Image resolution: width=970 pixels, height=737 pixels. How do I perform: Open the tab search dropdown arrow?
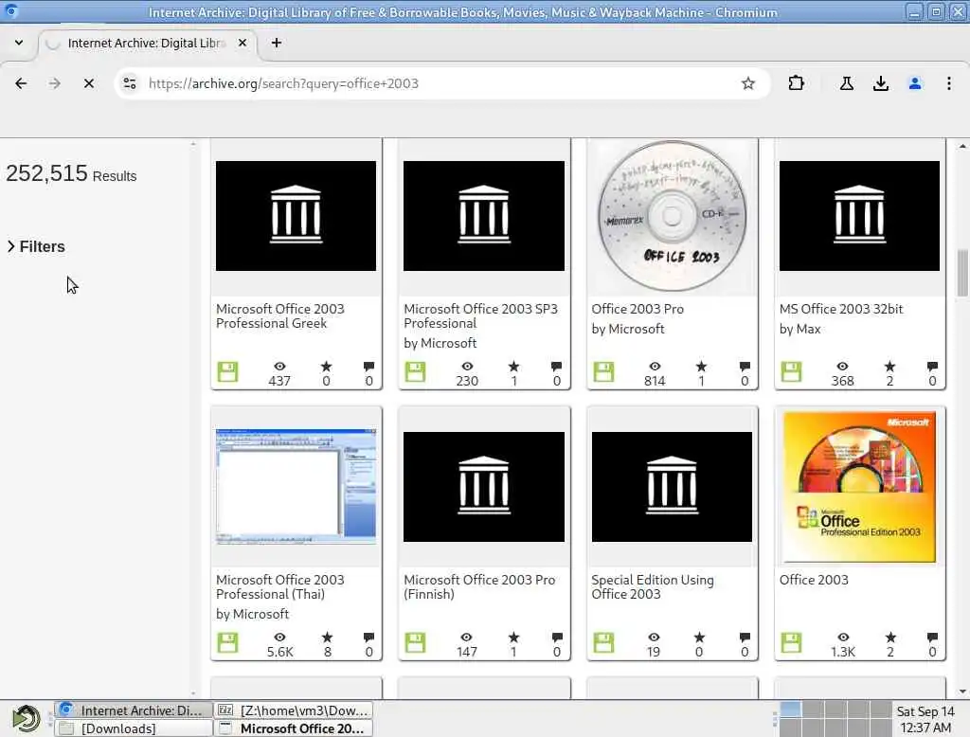19,43
